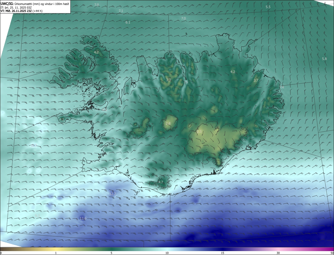
Task: Click the 12.7 value label over the sea
Action: pos(112,194)
